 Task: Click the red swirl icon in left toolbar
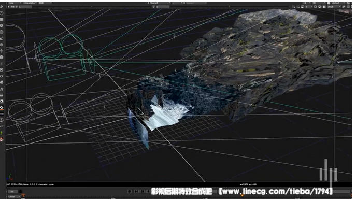pyautogui.click(x=2, y=139)
